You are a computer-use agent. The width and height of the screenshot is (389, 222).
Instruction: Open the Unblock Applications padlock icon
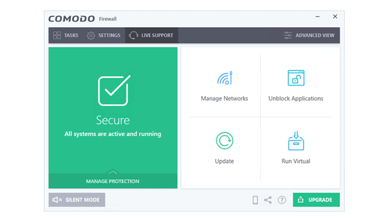pyautogui.click(x=296, y=78)
